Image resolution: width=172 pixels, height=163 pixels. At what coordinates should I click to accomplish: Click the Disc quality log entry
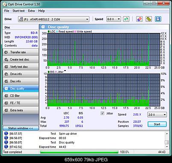(67, 142)
